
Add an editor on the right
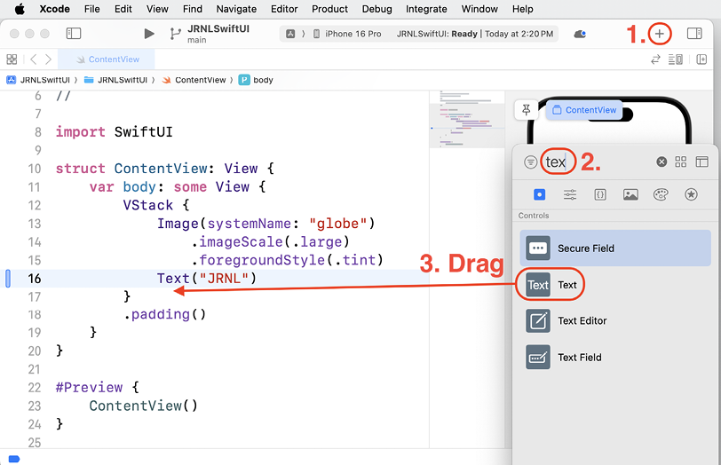[x=701, y=59]
